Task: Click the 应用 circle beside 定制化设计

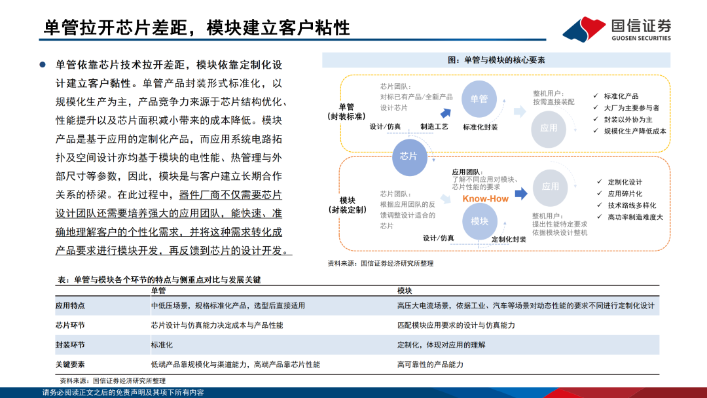Action: (x=550, y=187)
